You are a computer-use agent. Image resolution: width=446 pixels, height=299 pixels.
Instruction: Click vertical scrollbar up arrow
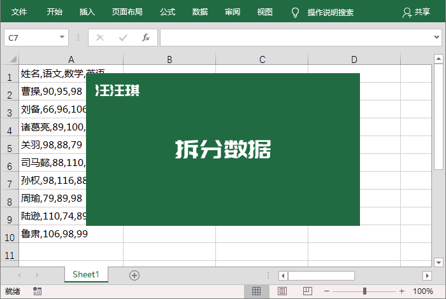(438, 59)
